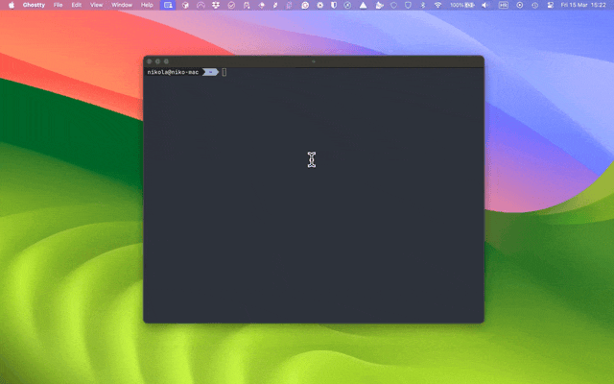Open the Edit menu

click(77, 5)
